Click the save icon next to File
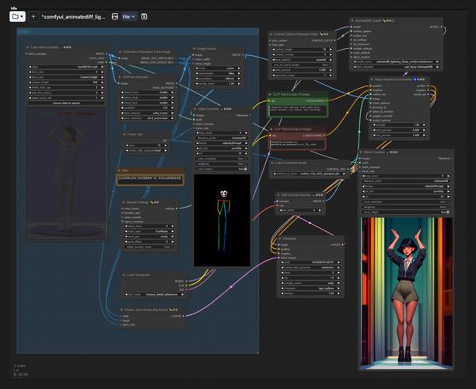Viewport: 476px width, 389px height. [x=144, y=16]
